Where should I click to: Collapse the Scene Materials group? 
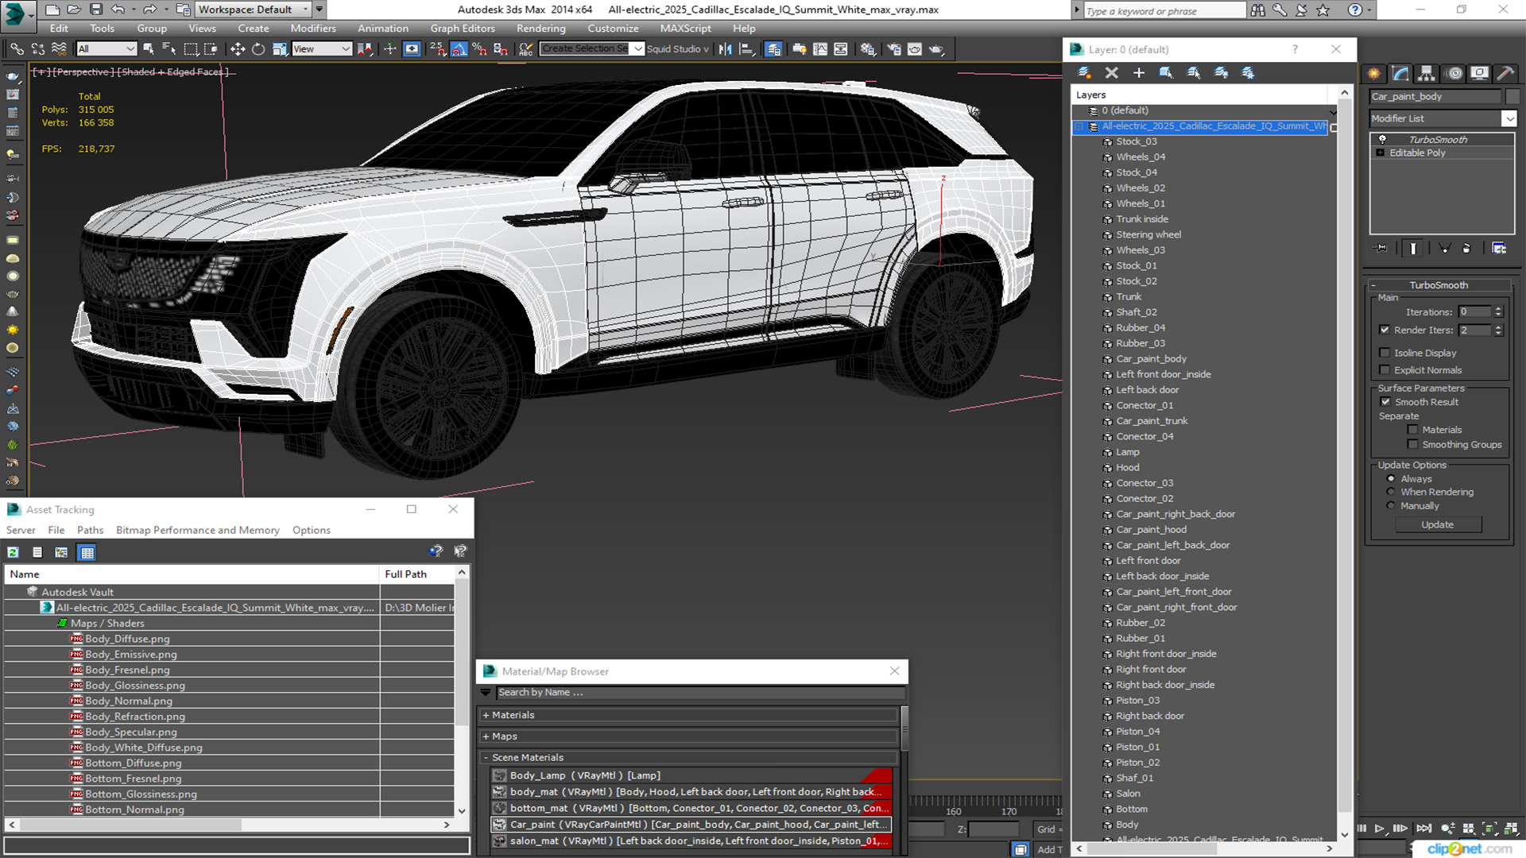[x=486, y=758]
